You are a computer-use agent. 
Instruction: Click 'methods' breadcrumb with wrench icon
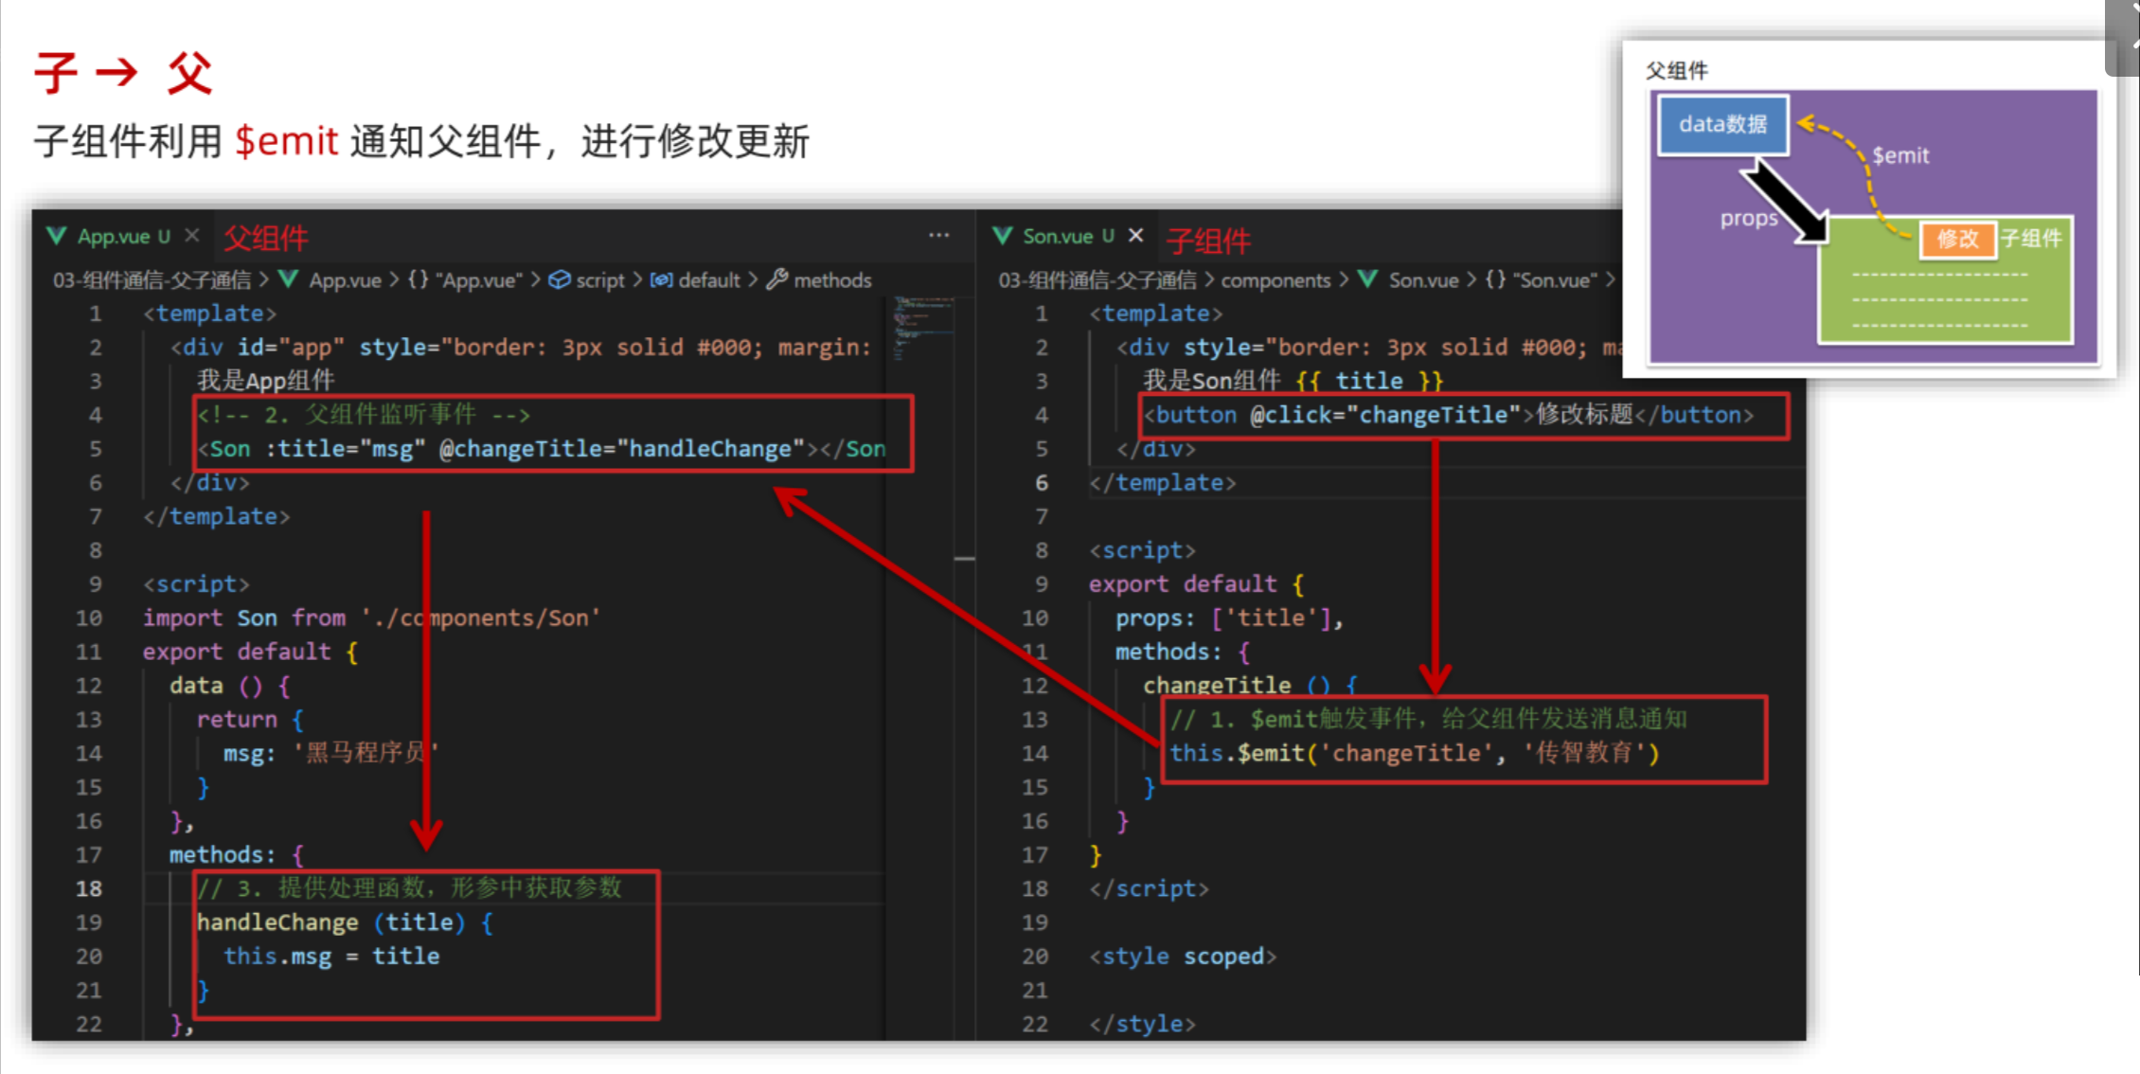[819, 280]
